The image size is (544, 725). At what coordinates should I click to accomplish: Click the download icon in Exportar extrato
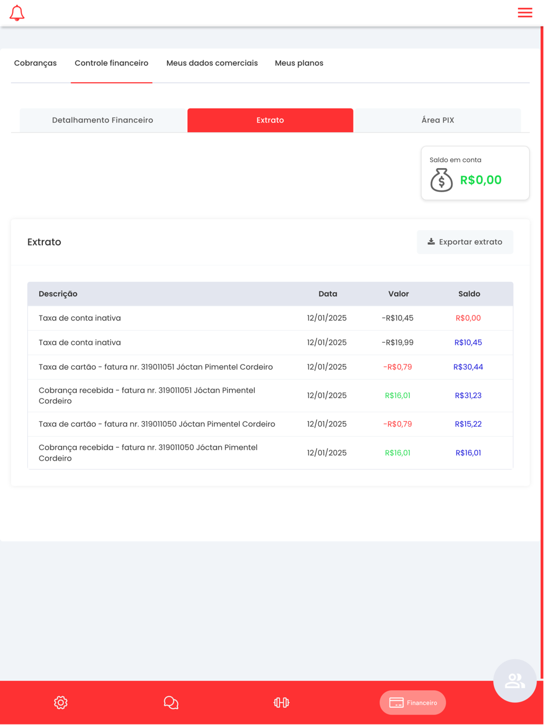(x=431, y=241)
